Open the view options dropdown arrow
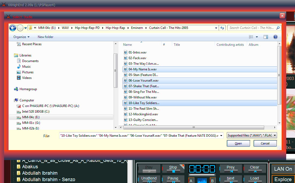Viewport: 295px width, 183px height. point(257,37)
